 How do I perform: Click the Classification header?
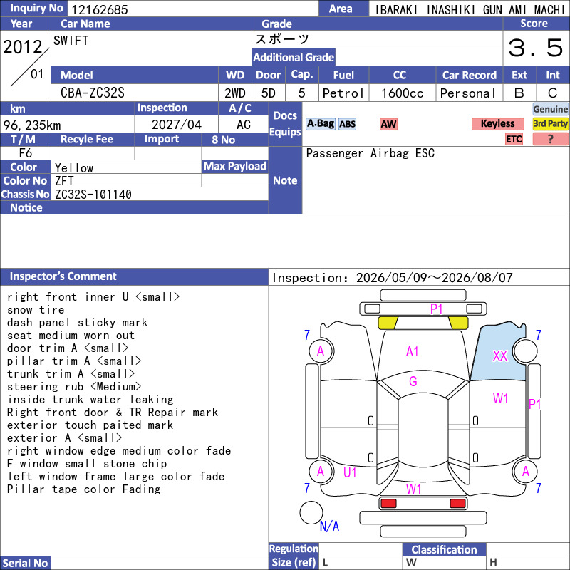(444, 549)
